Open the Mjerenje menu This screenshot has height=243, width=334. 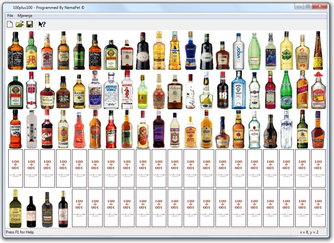click(x=25, y=16)
